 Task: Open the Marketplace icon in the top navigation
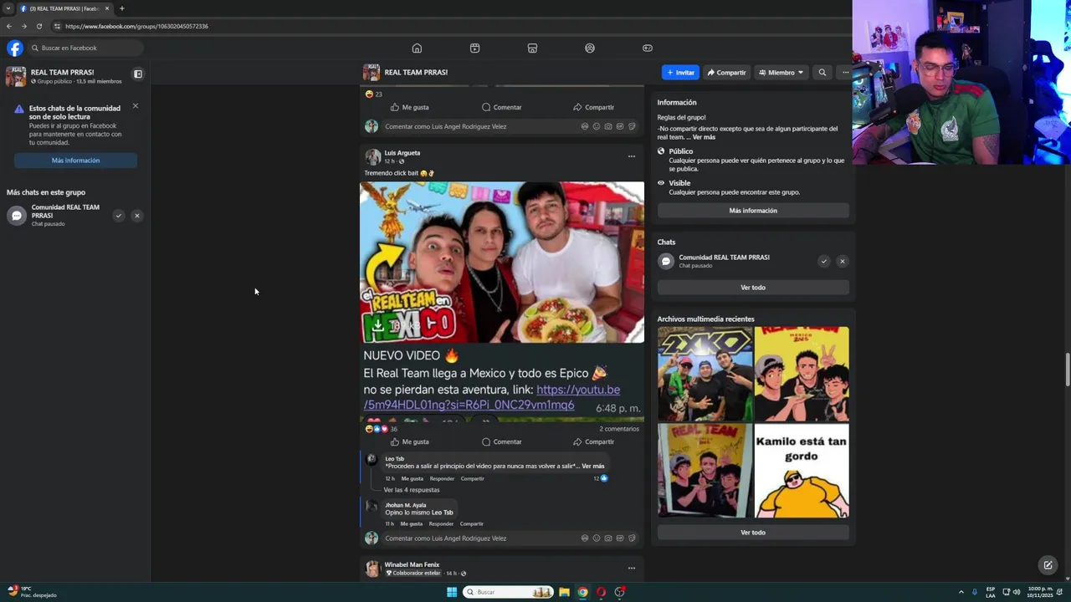click(532, 48)
